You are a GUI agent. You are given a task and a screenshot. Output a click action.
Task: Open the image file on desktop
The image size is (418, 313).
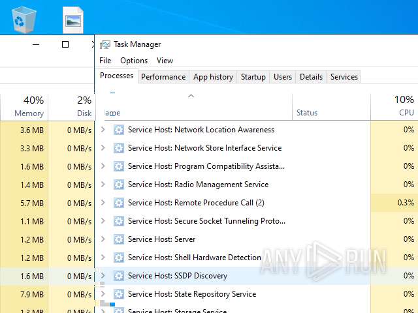(x=72, y=20)
